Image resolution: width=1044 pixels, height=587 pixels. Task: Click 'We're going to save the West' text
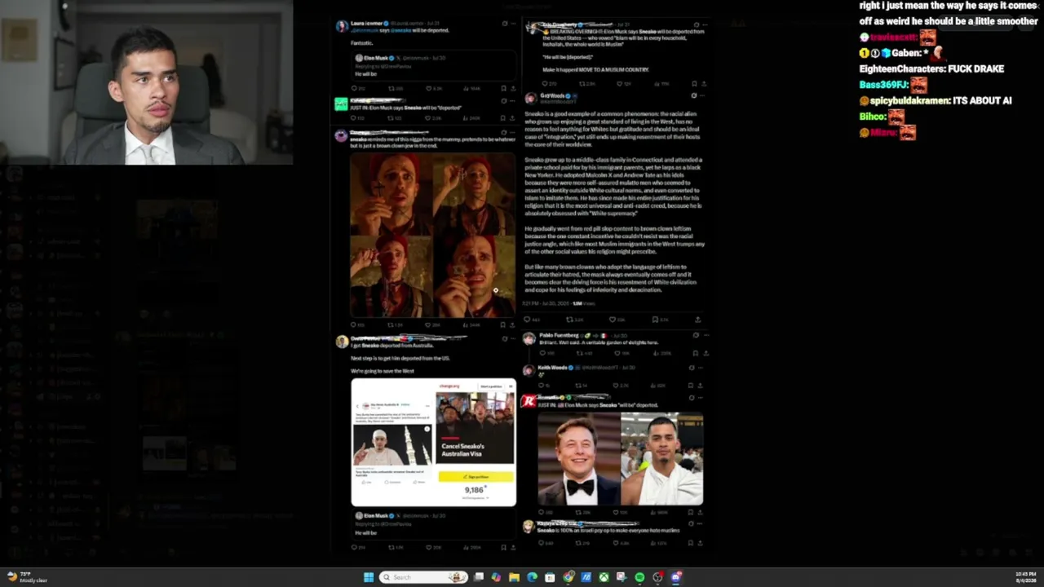[383, 371]
